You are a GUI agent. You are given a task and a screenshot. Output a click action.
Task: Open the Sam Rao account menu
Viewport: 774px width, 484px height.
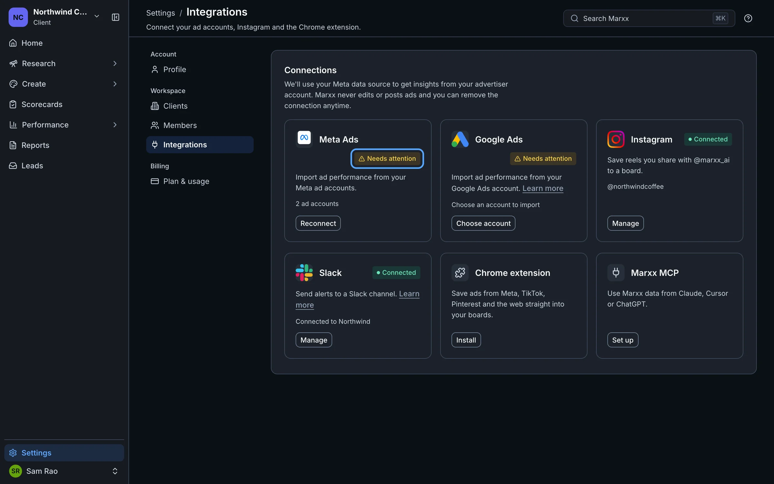[64, 471]
